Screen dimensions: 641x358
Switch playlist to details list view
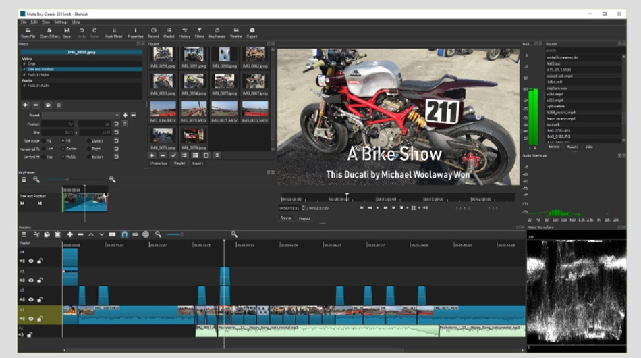(x=184, y=155)
